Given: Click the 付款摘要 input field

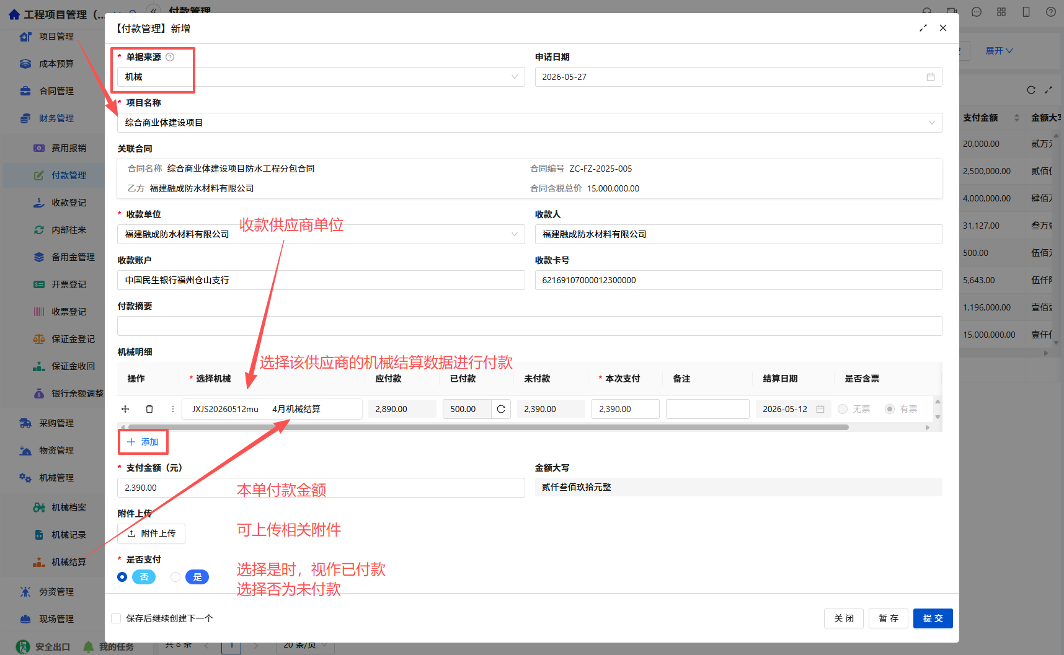Looking at the screenshot, I should coord(530,326).
